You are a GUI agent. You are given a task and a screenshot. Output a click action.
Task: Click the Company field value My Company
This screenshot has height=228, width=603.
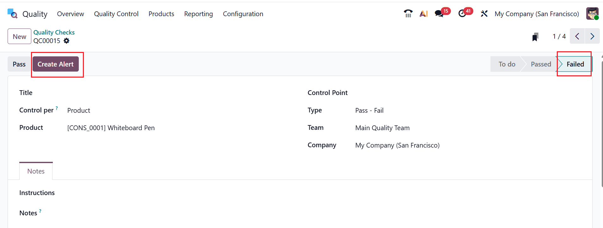pyautogui.click(x=397, y=145)
